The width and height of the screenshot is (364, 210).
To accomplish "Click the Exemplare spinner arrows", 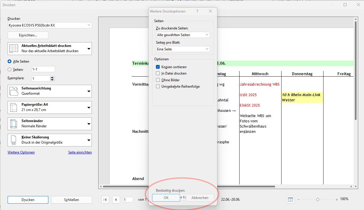I will [52, 78].
